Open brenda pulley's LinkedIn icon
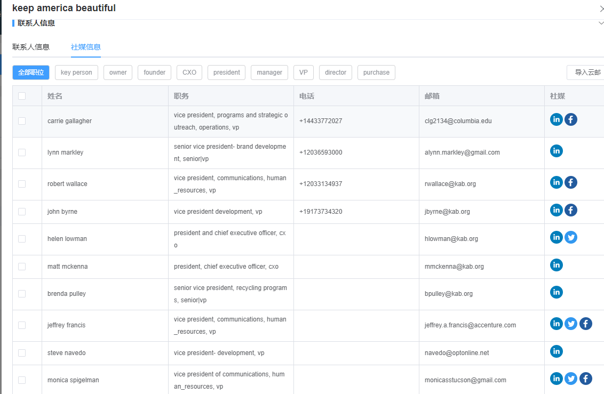The height and width of the screenshot is (394, 604). [556, 292]
